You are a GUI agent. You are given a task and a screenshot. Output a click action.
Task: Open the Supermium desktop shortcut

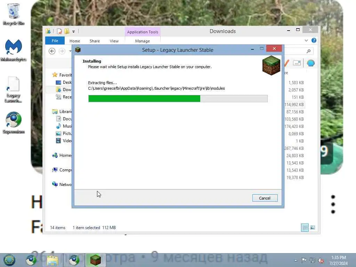14,123
